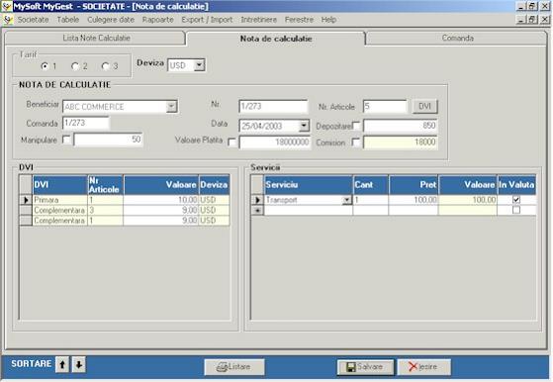The width and height of the screenshot is (553, 382).
Task: Click the document icon beside Societate menu
Action: 8,20
